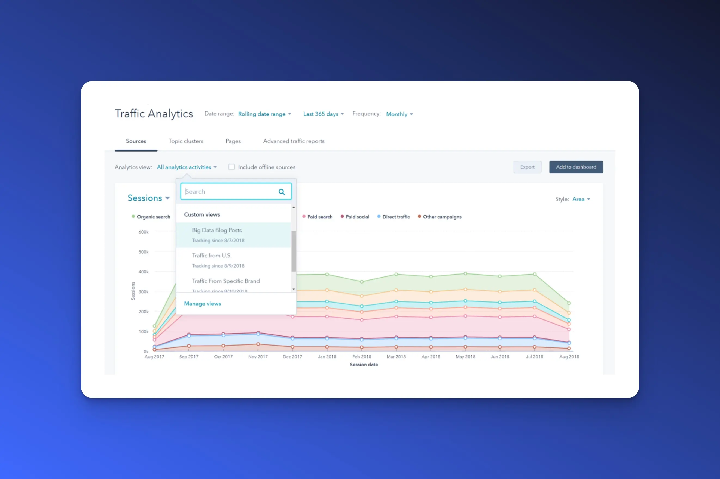This screenshot has width=720, height=479.
Task: Toggle Paid search legend dot
Action: pos(304,217)
